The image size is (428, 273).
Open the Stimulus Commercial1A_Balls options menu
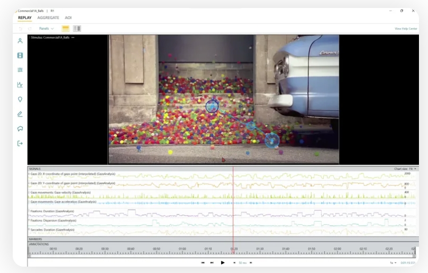click(x=73, y=38)
